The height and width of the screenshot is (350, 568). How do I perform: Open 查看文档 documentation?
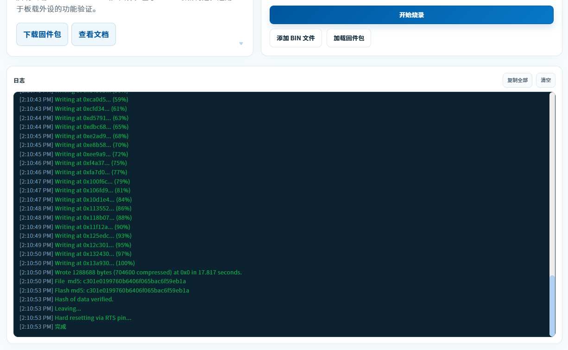[94, 34]
